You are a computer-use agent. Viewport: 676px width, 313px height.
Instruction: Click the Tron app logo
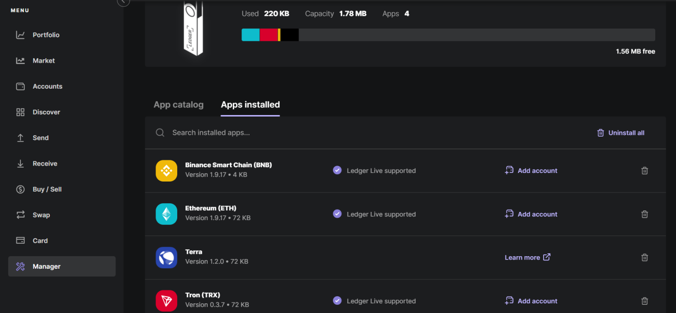click(x=167, y=300)
